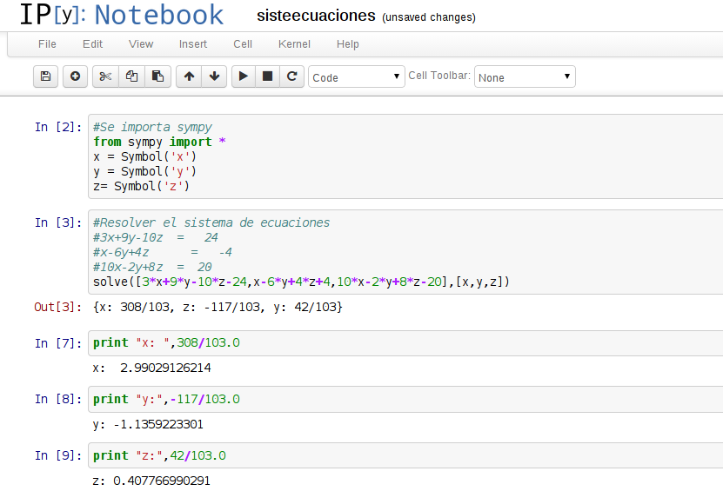
Task: Click the Save notebook icon
Action: [x=46, y=76]
